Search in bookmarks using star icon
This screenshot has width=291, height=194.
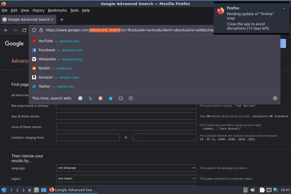pyautogui.click(x=111, y=98)
